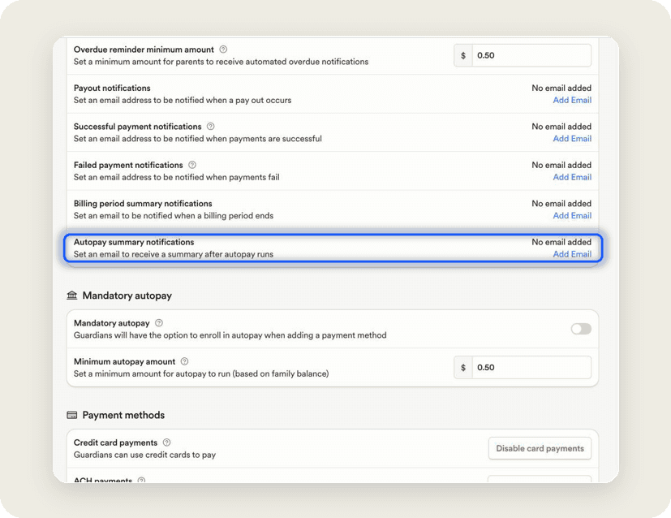
Task: Click Add Email for Payout notifications
Action: point(572,100)
